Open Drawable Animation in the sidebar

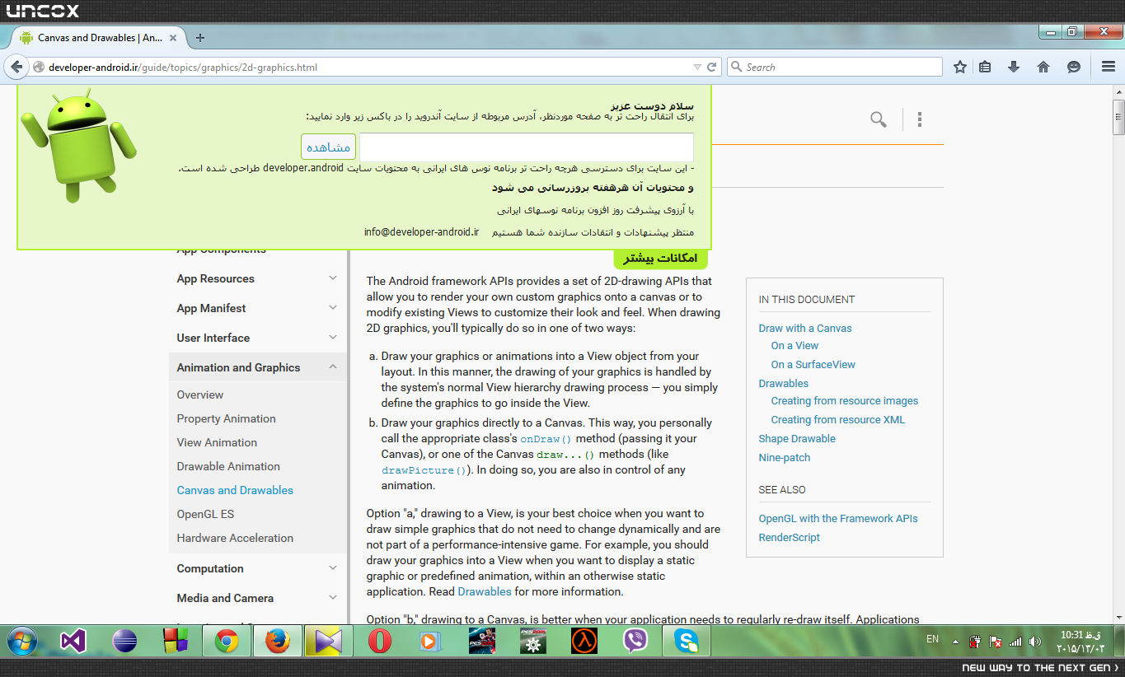(x=228, y=466)
